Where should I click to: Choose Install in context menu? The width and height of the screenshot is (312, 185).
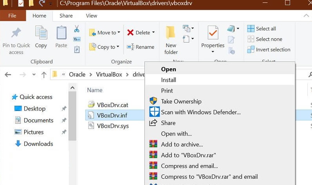point(220,80)
